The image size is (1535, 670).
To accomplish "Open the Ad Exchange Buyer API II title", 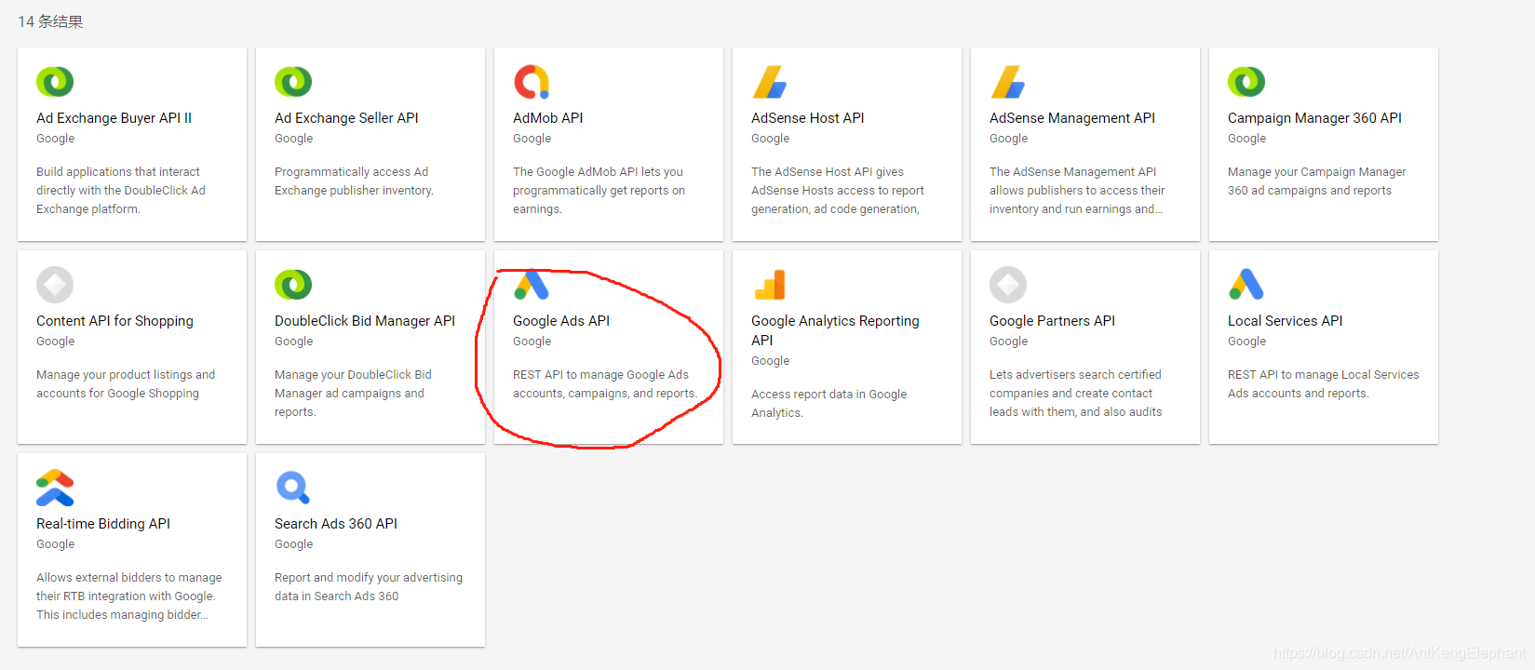I will [114, 118].
